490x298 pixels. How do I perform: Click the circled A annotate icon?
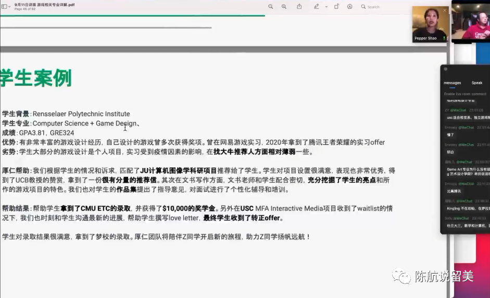[349, 7]
